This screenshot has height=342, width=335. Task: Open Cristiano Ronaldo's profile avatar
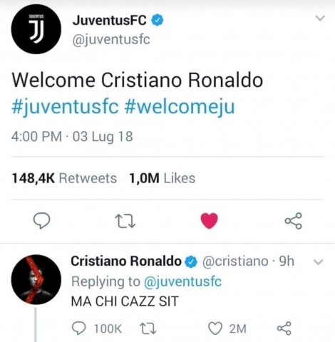[36, 279]
